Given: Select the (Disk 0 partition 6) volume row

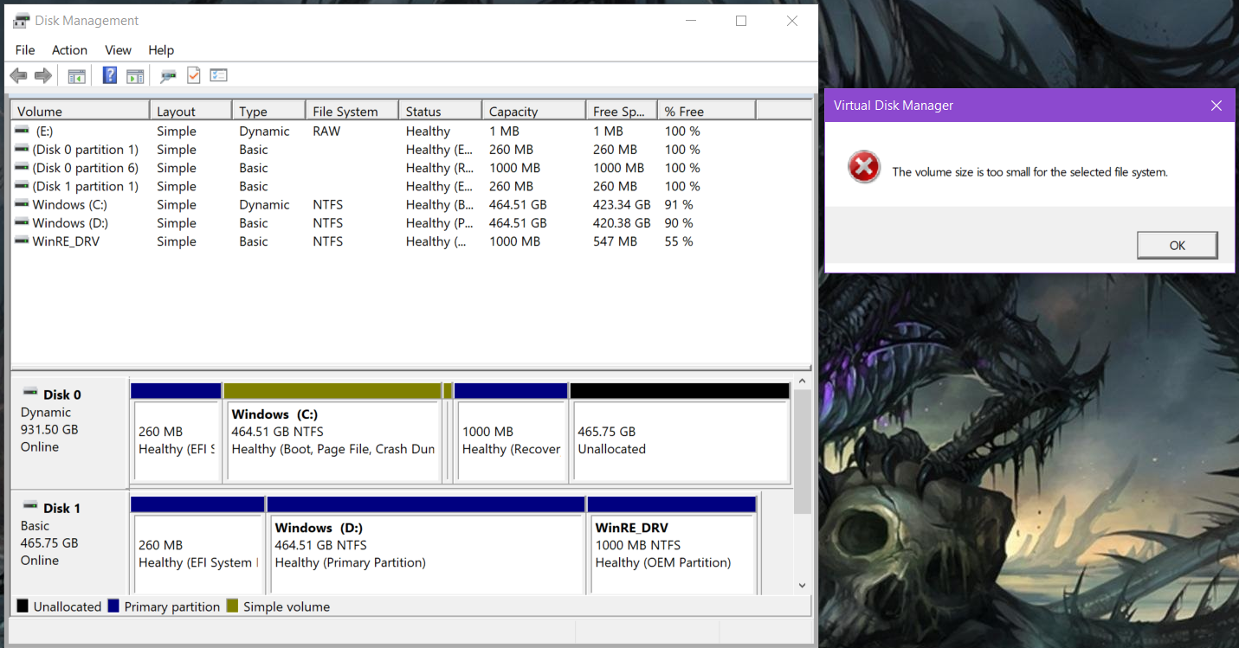Looking at the screenshot, I should coord(413,168).
